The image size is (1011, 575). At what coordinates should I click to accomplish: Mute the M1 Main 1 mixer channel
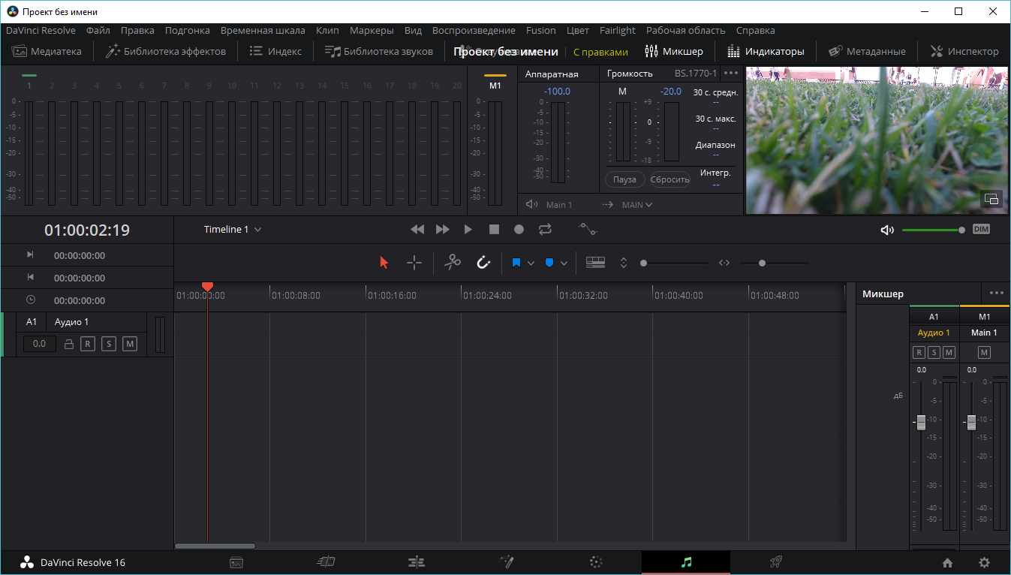point(984,352)
